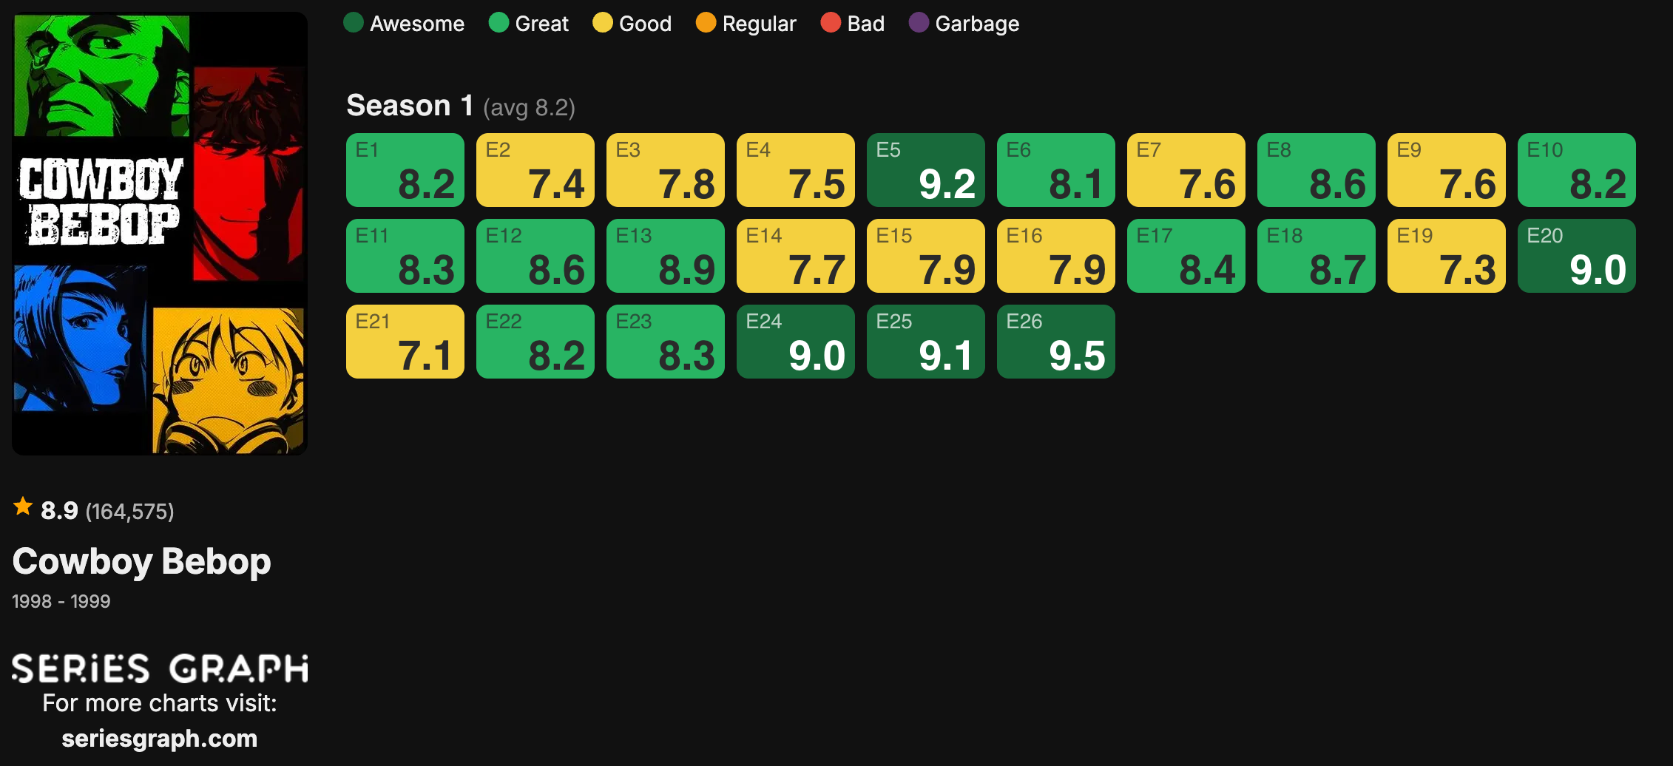Click the Bad legend color dot
This screenshot has width=1673, height=766.
(830, 23)
